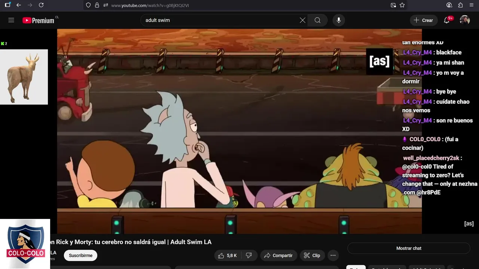This screenshot has height=269, width=479.
Task: Click chat message 'COL0_COL0 : (fui a cocinar)'
Action: (x=430, y=143)
